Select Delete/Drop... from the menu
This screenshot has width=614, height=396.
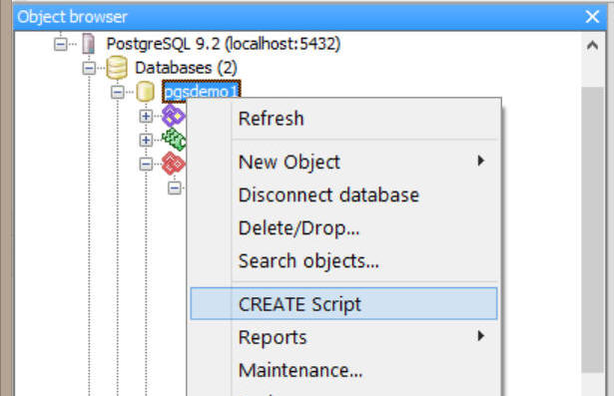pos(343,227)
